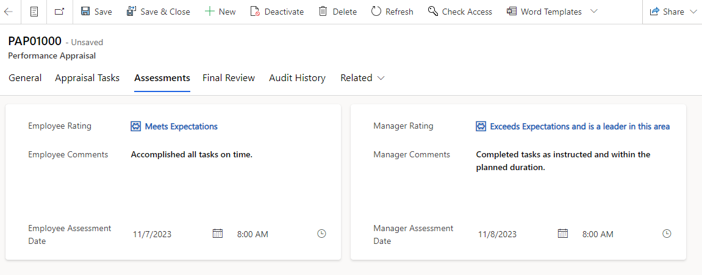Expand the Share dropdown arrow

click(693, 12)
